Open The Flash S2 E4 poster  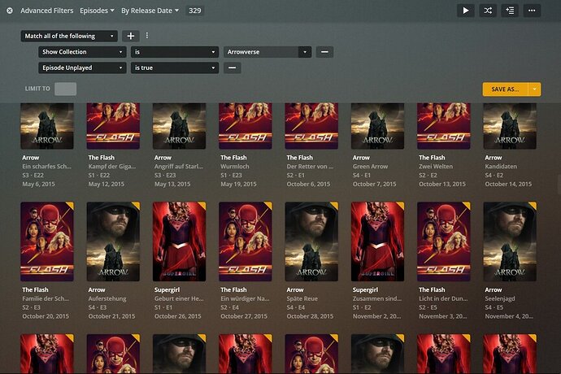(246, 241)
